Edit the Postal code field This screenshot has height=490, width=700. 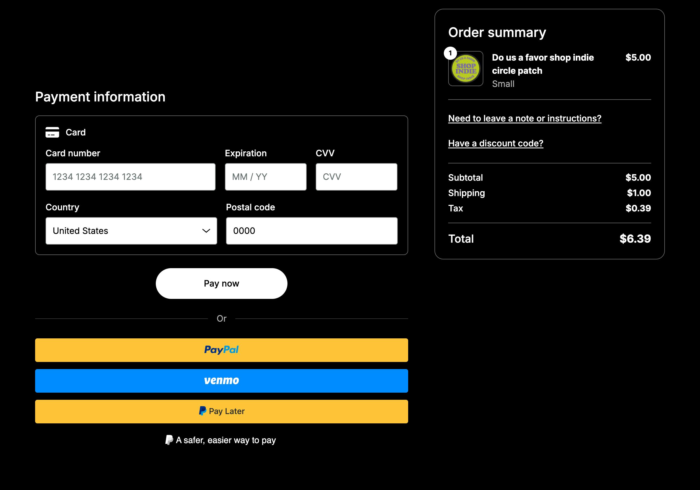312,231
